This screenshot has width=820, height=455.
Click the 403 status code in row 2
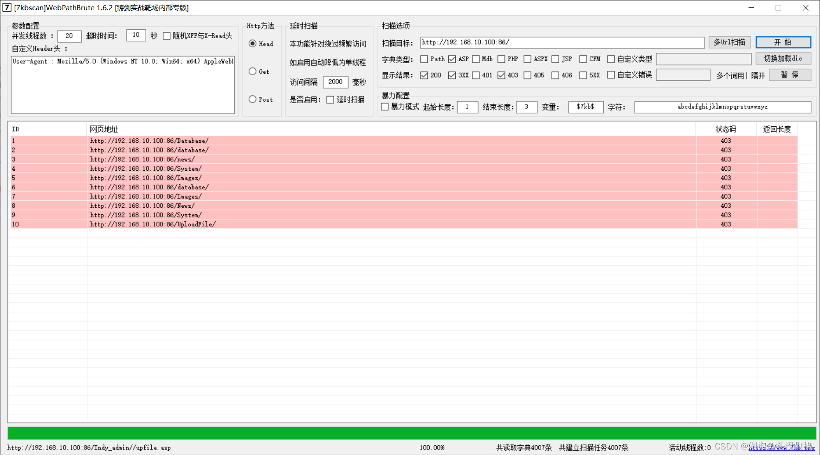[726, 150]
